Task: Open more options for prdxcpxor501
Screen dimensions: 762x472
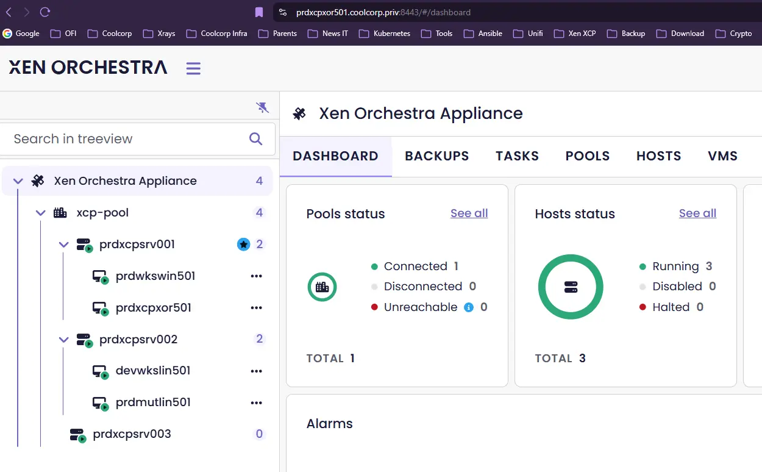Action: tap(257, 308)
